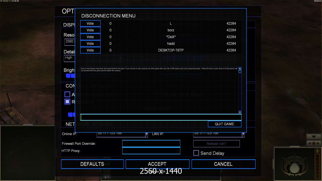Click the Firewall Port Override field
Screen dimensions: 322x181
(x=151, y=144)
